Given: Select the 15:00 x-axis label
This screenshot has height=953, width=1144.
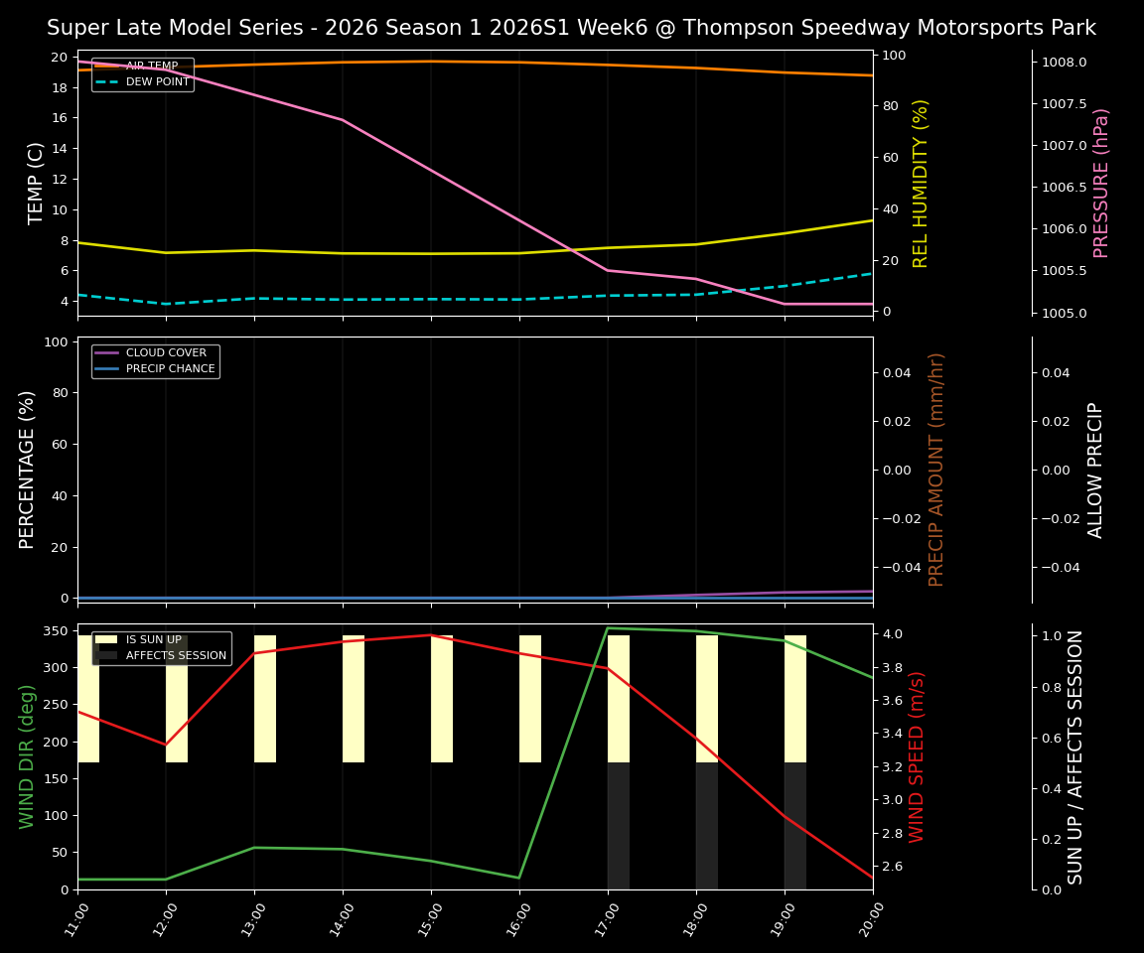Looking at the screenshot, I should [427, 918].
